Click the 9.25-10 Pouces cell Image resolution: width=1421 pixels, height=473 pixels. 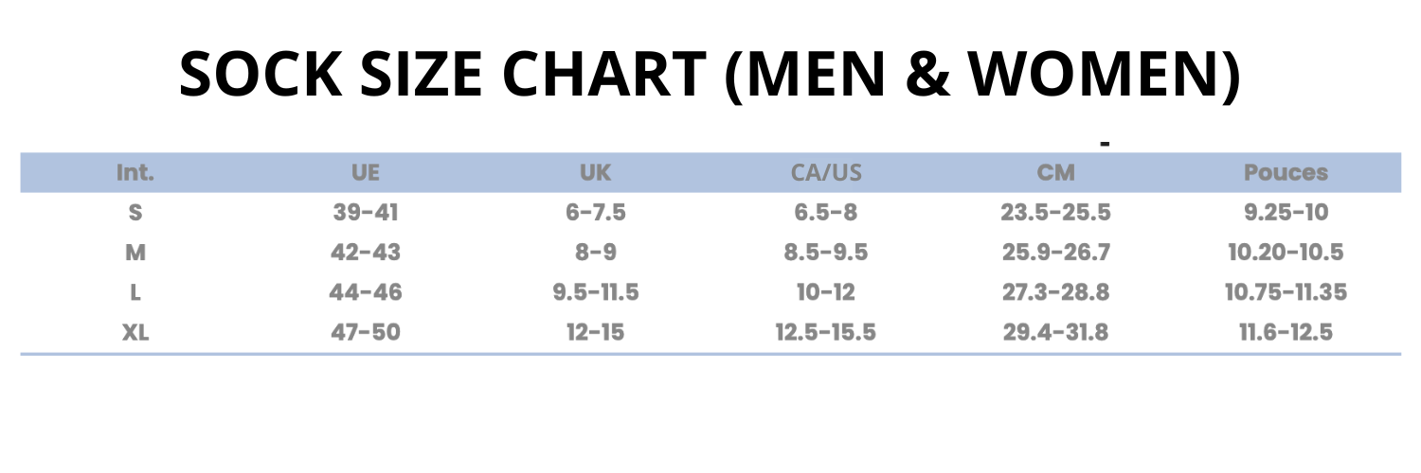(x=1286, y=213)
